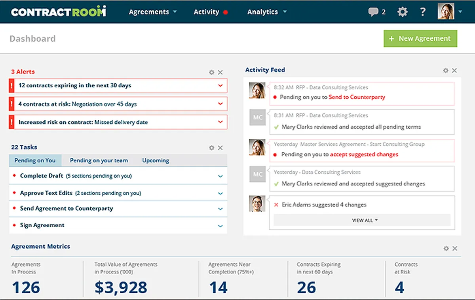Expand the 4 contracts at risk alert
Viewport: 475px width, 300px height.
point(220,104)
